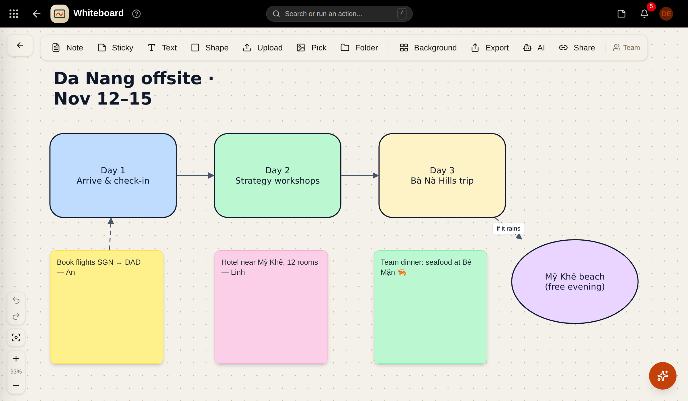Add a new Note
688x401 pixels.
pos(68,48)
